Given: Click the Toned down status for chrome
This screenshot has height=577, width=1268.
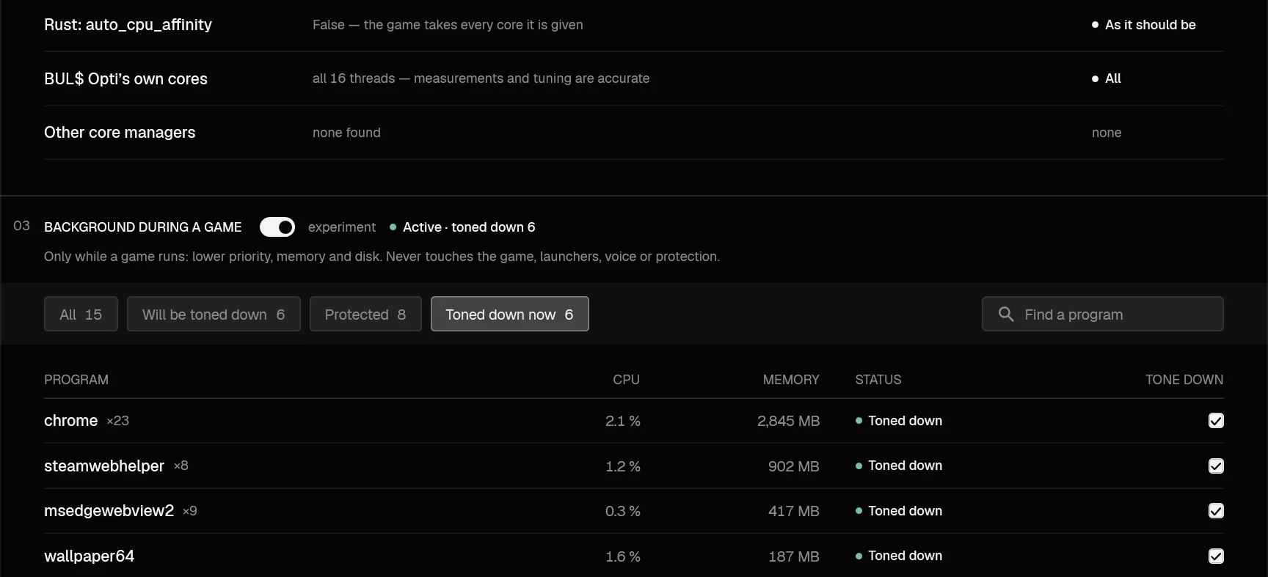Looking at the screenshot, I should (x=899, y=421).
